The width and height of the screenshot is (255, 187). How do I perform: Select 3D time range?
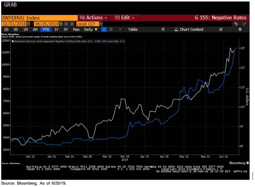(x=16, y=29)
